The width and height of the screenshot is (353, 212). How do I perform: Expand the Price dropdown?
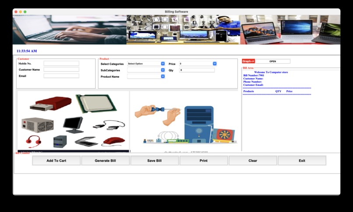(x=198, y=64)
